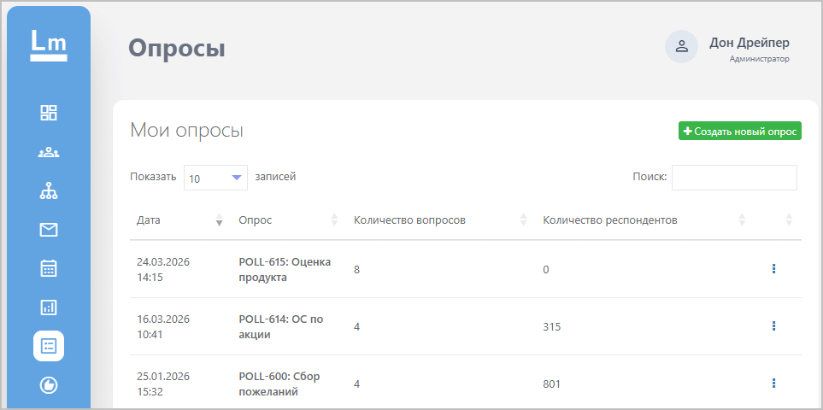Click the Lm logo at top
This screenshot has width=823, height=410.
pos(49,44)
